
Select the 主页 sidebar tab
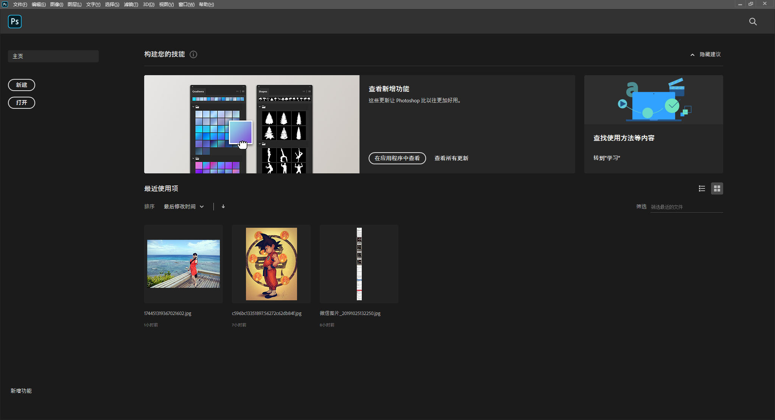[53, 56]
